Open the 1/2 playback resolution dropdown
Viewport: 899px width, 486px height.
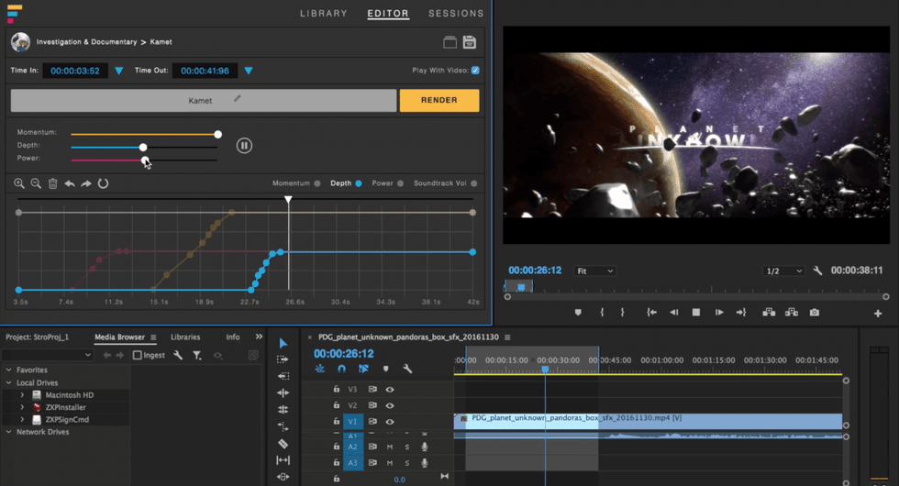click(x=783, y=271)
